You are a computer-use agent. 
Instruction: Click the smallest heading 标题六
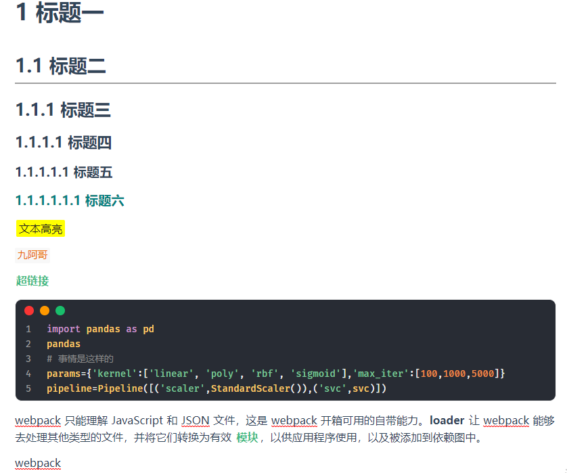69,201
